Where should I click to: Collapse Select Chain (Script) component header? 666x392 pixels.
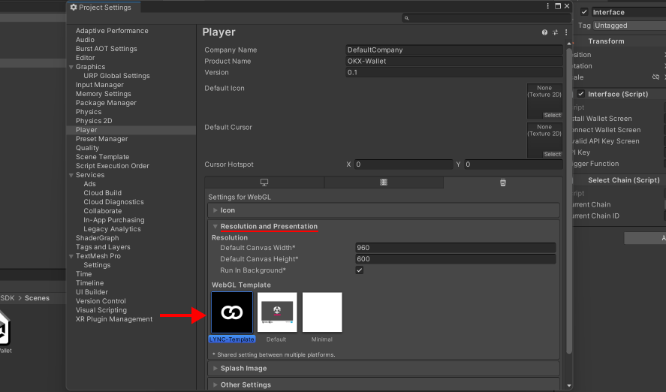tap(623, 180)
